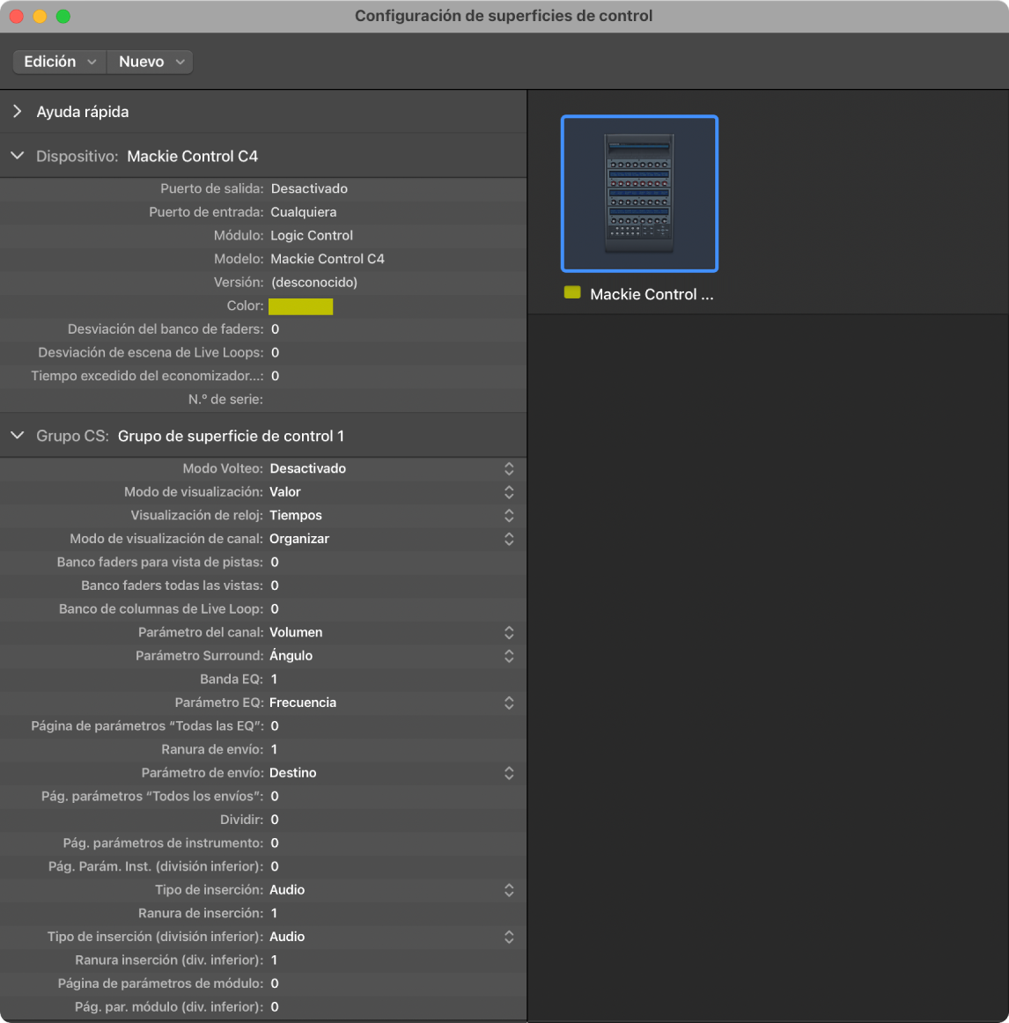Select Desviación de escena de Live Loops value
1009x1023 pixels.
276,352
